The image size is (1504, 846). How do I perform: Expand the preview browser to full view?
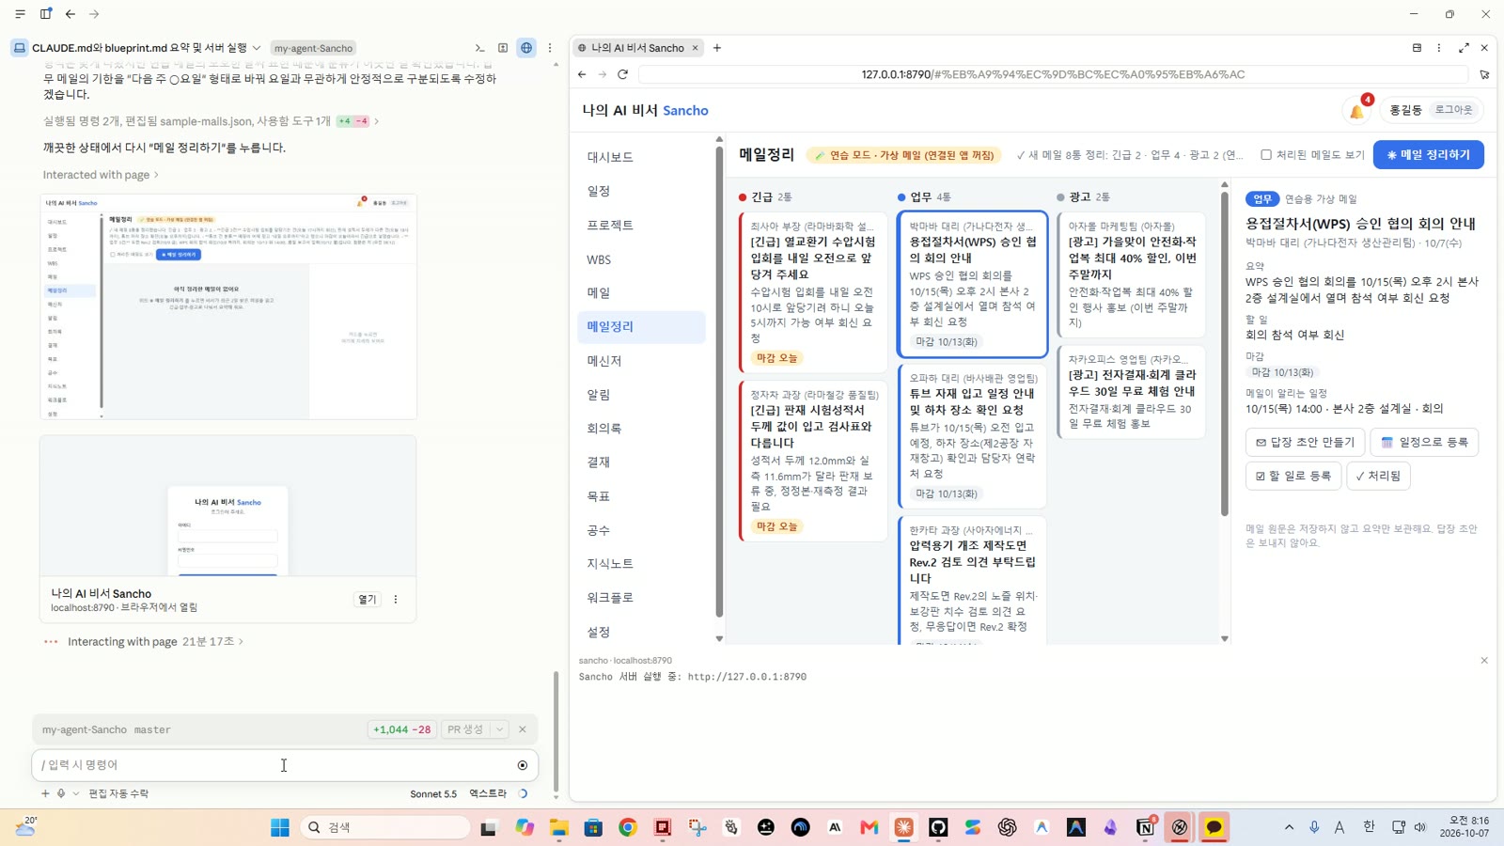pyautogui.click(x=1464, y=48)
